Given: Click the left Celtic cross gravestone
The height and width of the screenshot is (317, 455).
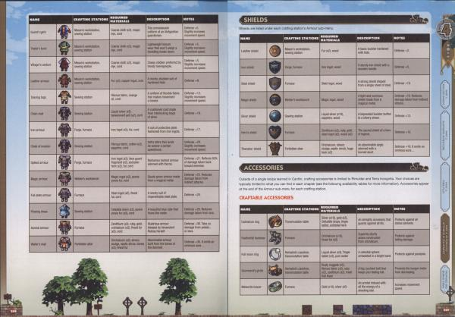Looking at the screenshot, I should point(127,306).
